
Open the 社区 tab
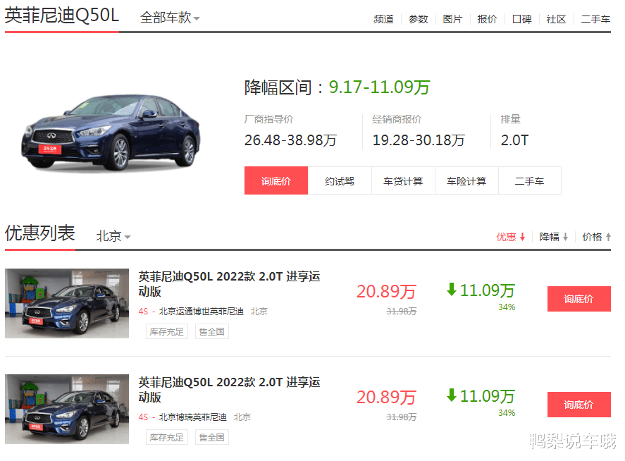pos(556,19)
